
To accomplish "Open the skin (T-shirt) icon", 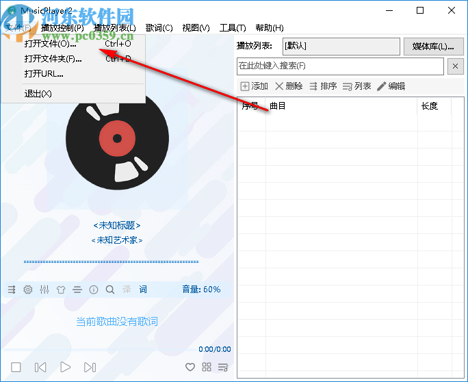I will [x=61, y=290].
